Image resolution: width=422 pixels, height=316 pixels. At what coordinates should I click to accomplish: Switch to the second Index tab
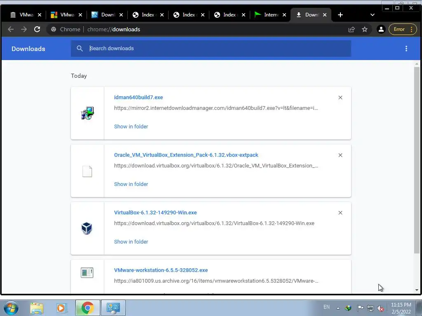click(x=189, y=15)
